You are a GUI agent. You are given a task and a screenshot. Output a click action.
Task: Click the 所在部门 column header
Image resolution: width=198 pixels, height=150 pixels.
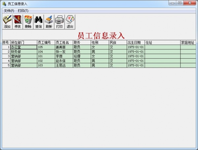click(24, 43)
